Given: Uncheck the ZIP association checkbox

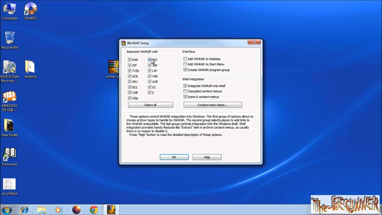Looking at the screenshot, I should (x=130, y=65).
